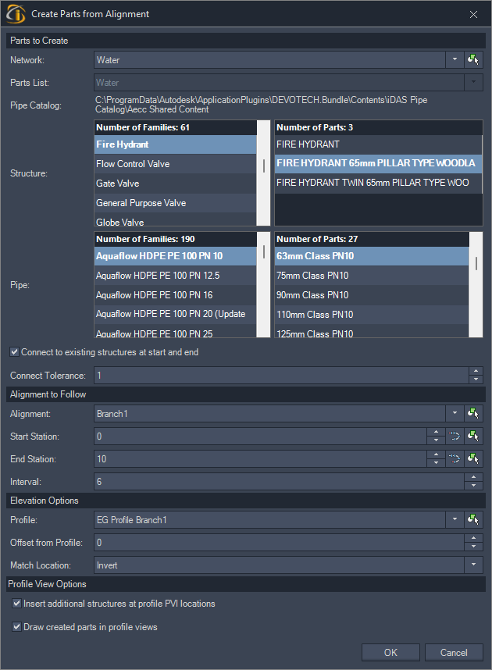This screenshot has width=492, height=670.
Task: Select Gate Valve structure family
Action: (x=175, y=184)
